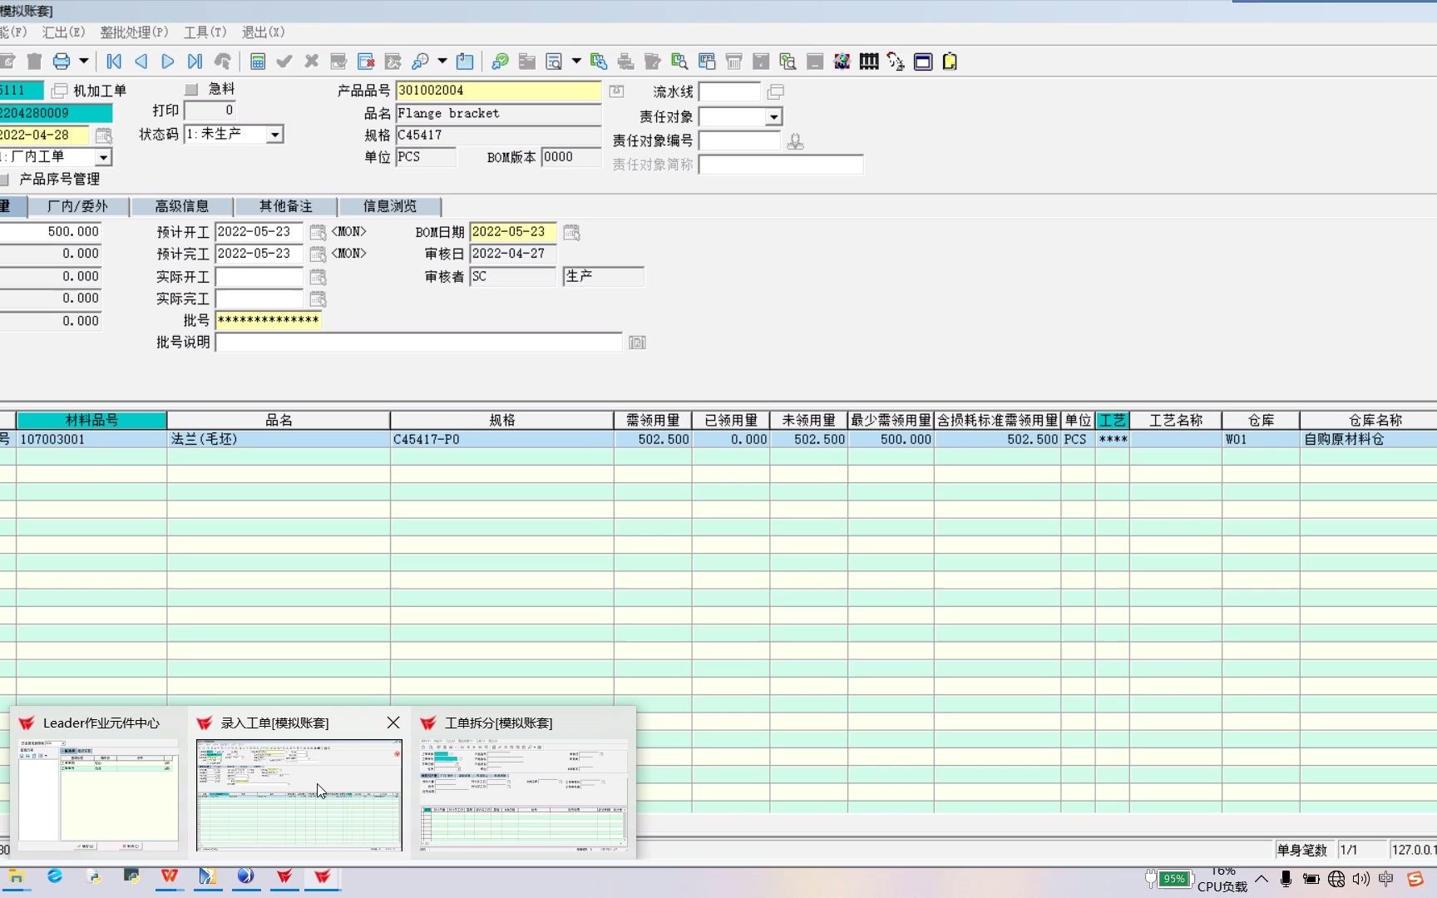1437x898 pixels.
Task: Open calendar for 实际开工 date
Action: (x=318, y=277)
